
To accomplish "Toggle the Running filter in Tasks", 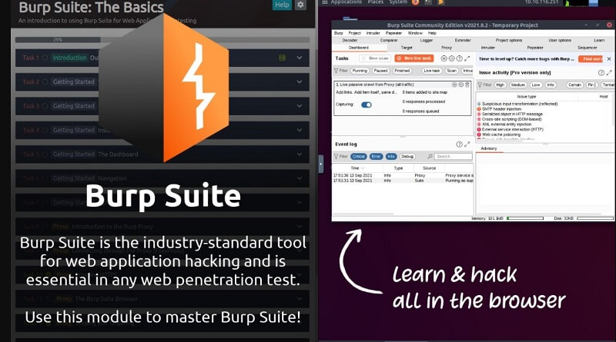I will click(360, 71).
